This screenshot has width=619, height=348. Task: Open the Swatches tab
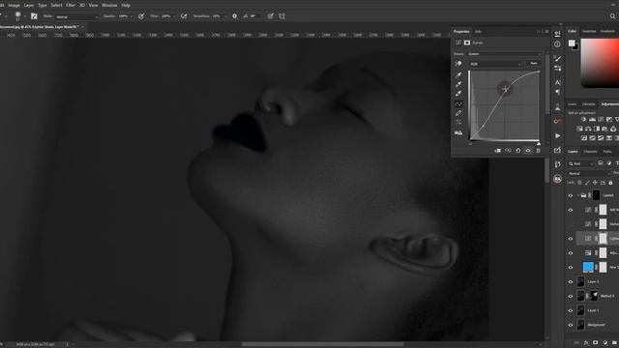click(589, 31)
